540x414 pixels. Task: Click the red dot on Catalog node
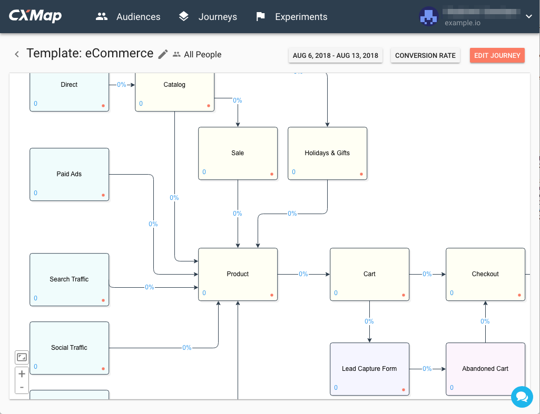pyautogui.click(x=208, y=106)
